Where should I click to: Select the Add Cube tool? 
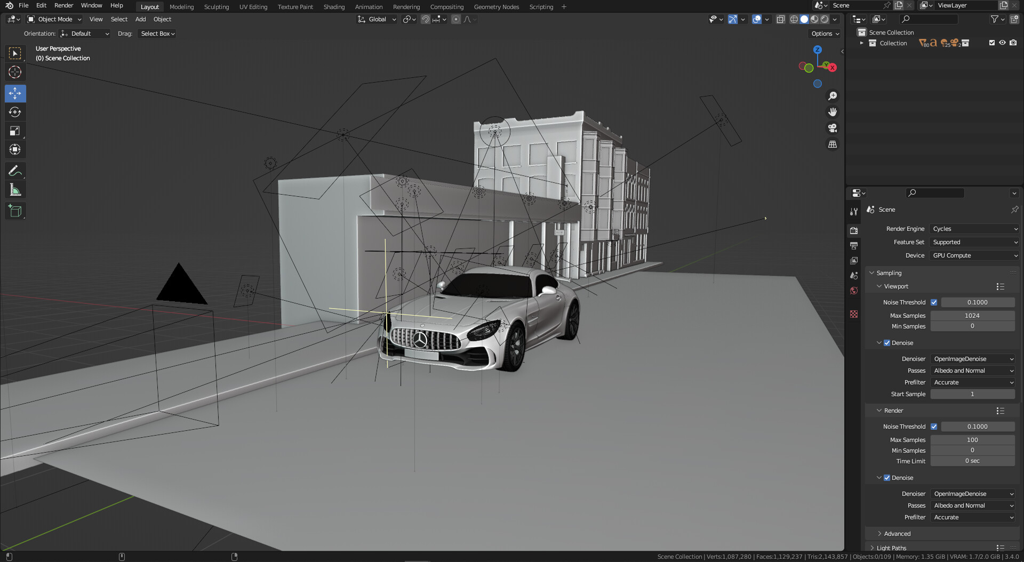point(15,211)
